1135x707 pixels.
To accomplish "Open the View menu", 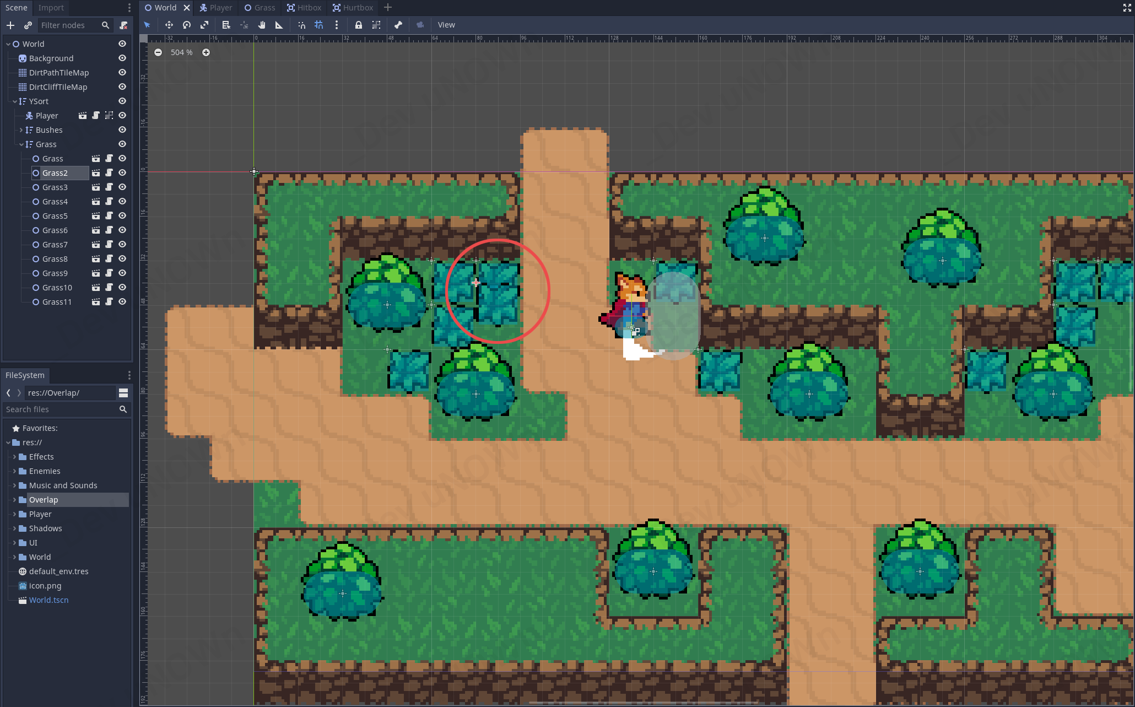I will click(446, 25).
